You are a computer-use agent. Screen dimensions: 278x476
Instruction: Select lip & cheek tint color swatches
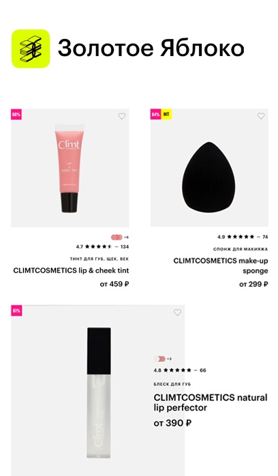coord(117,237)
